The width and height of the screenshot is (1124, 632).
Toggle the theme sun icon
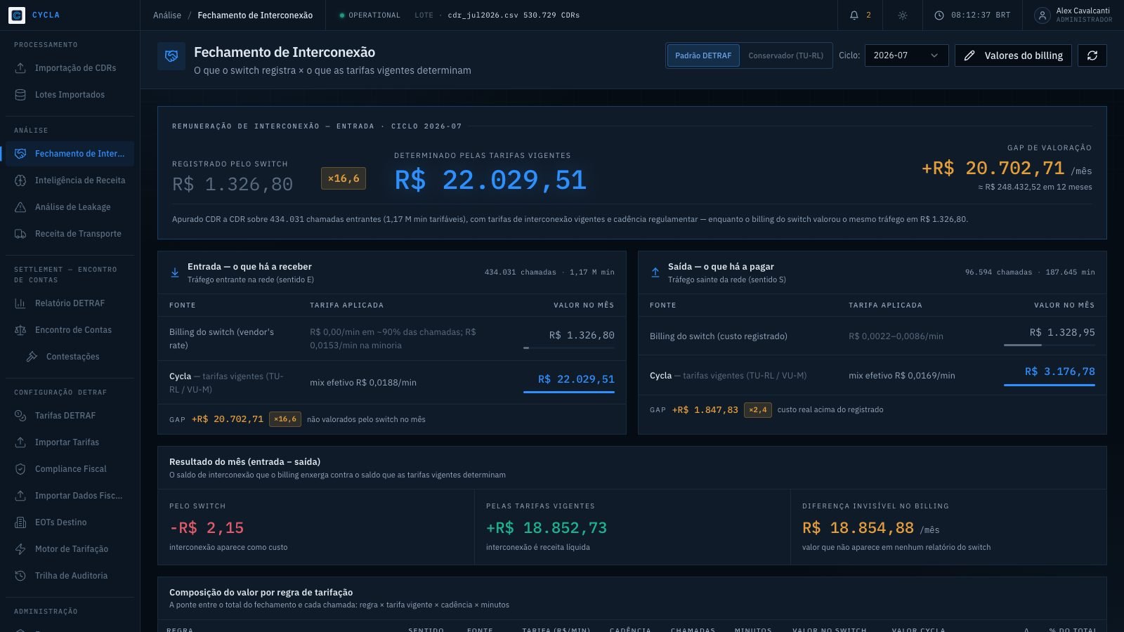[903, 15]
